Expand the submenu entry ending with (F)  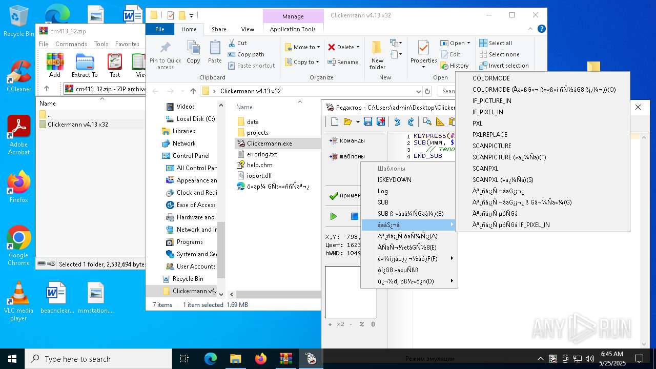click(x=409, y=259)
